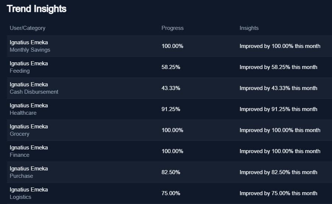Click the Trend Insights heading
The width and height of the screenshot is (332, 204).
[36, 9]
